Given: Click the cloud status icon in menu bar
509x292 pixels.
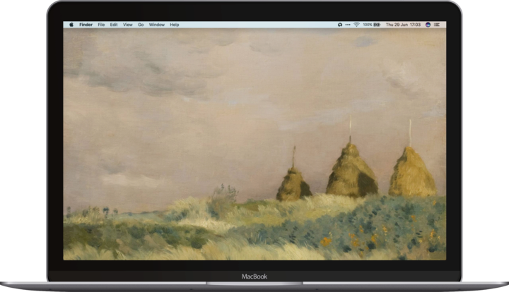Looking at the screenshot, I should [x=340, y=25].
